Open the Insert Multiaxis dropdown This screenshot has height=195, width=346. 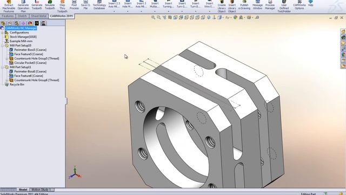point(155,11)
